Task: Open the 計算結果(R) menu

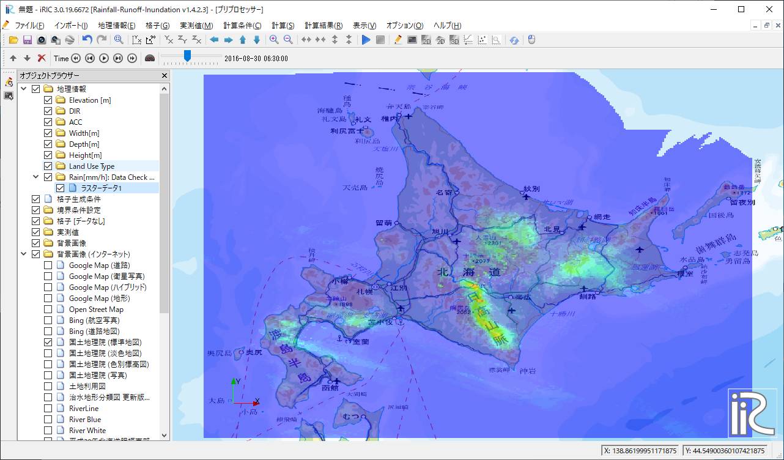Action: [324, 26]
